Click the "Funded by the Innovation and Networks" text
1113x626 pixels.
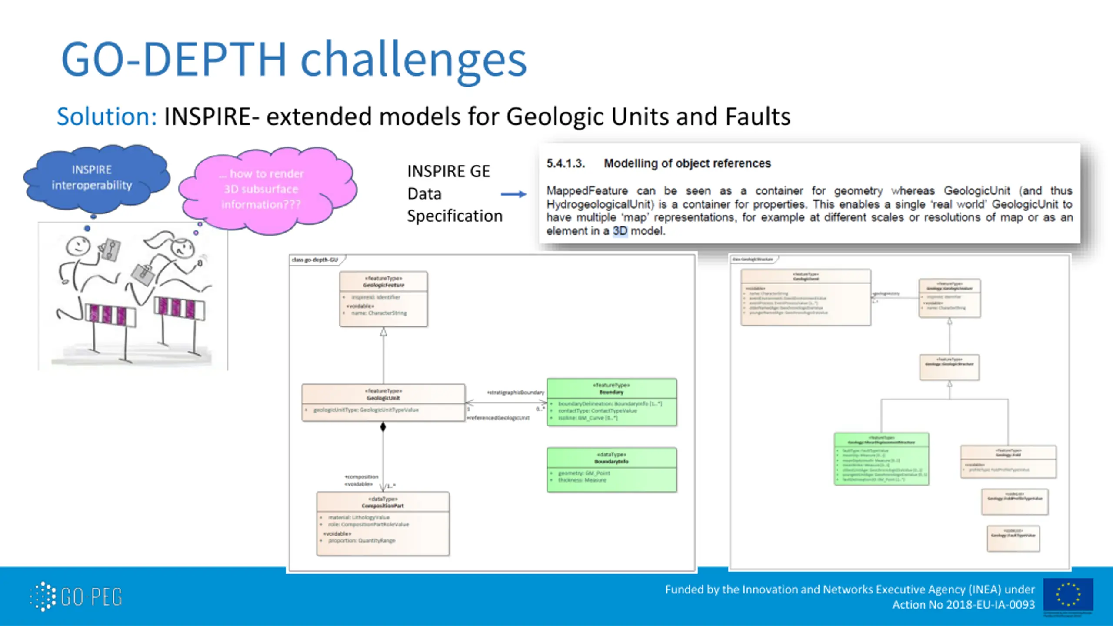coord(850,589)
